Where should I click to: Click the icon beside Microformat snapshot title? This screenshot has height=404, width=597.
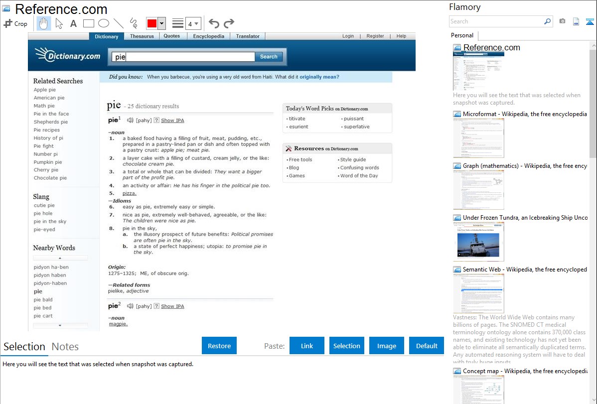pyautogui.click(x=457, y=114)
